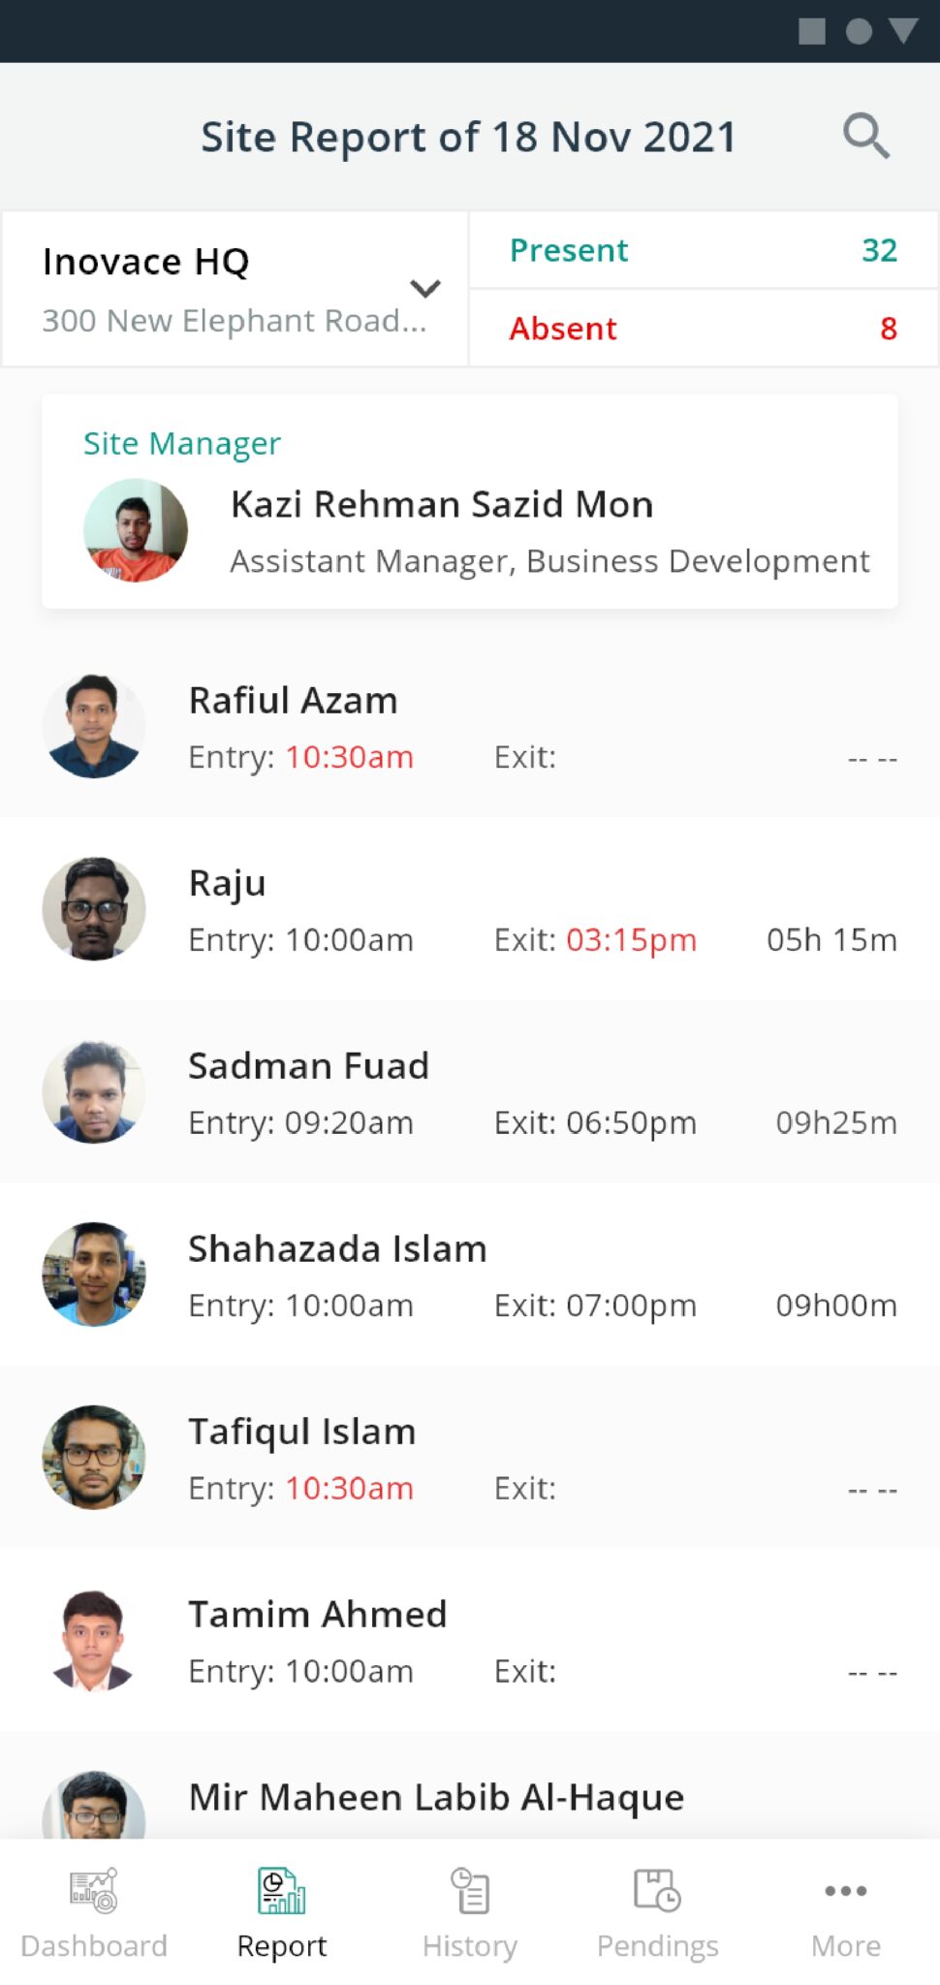
Task: Select the Report chart icon
Action: pyautogui.click(x=281, y=1890)
